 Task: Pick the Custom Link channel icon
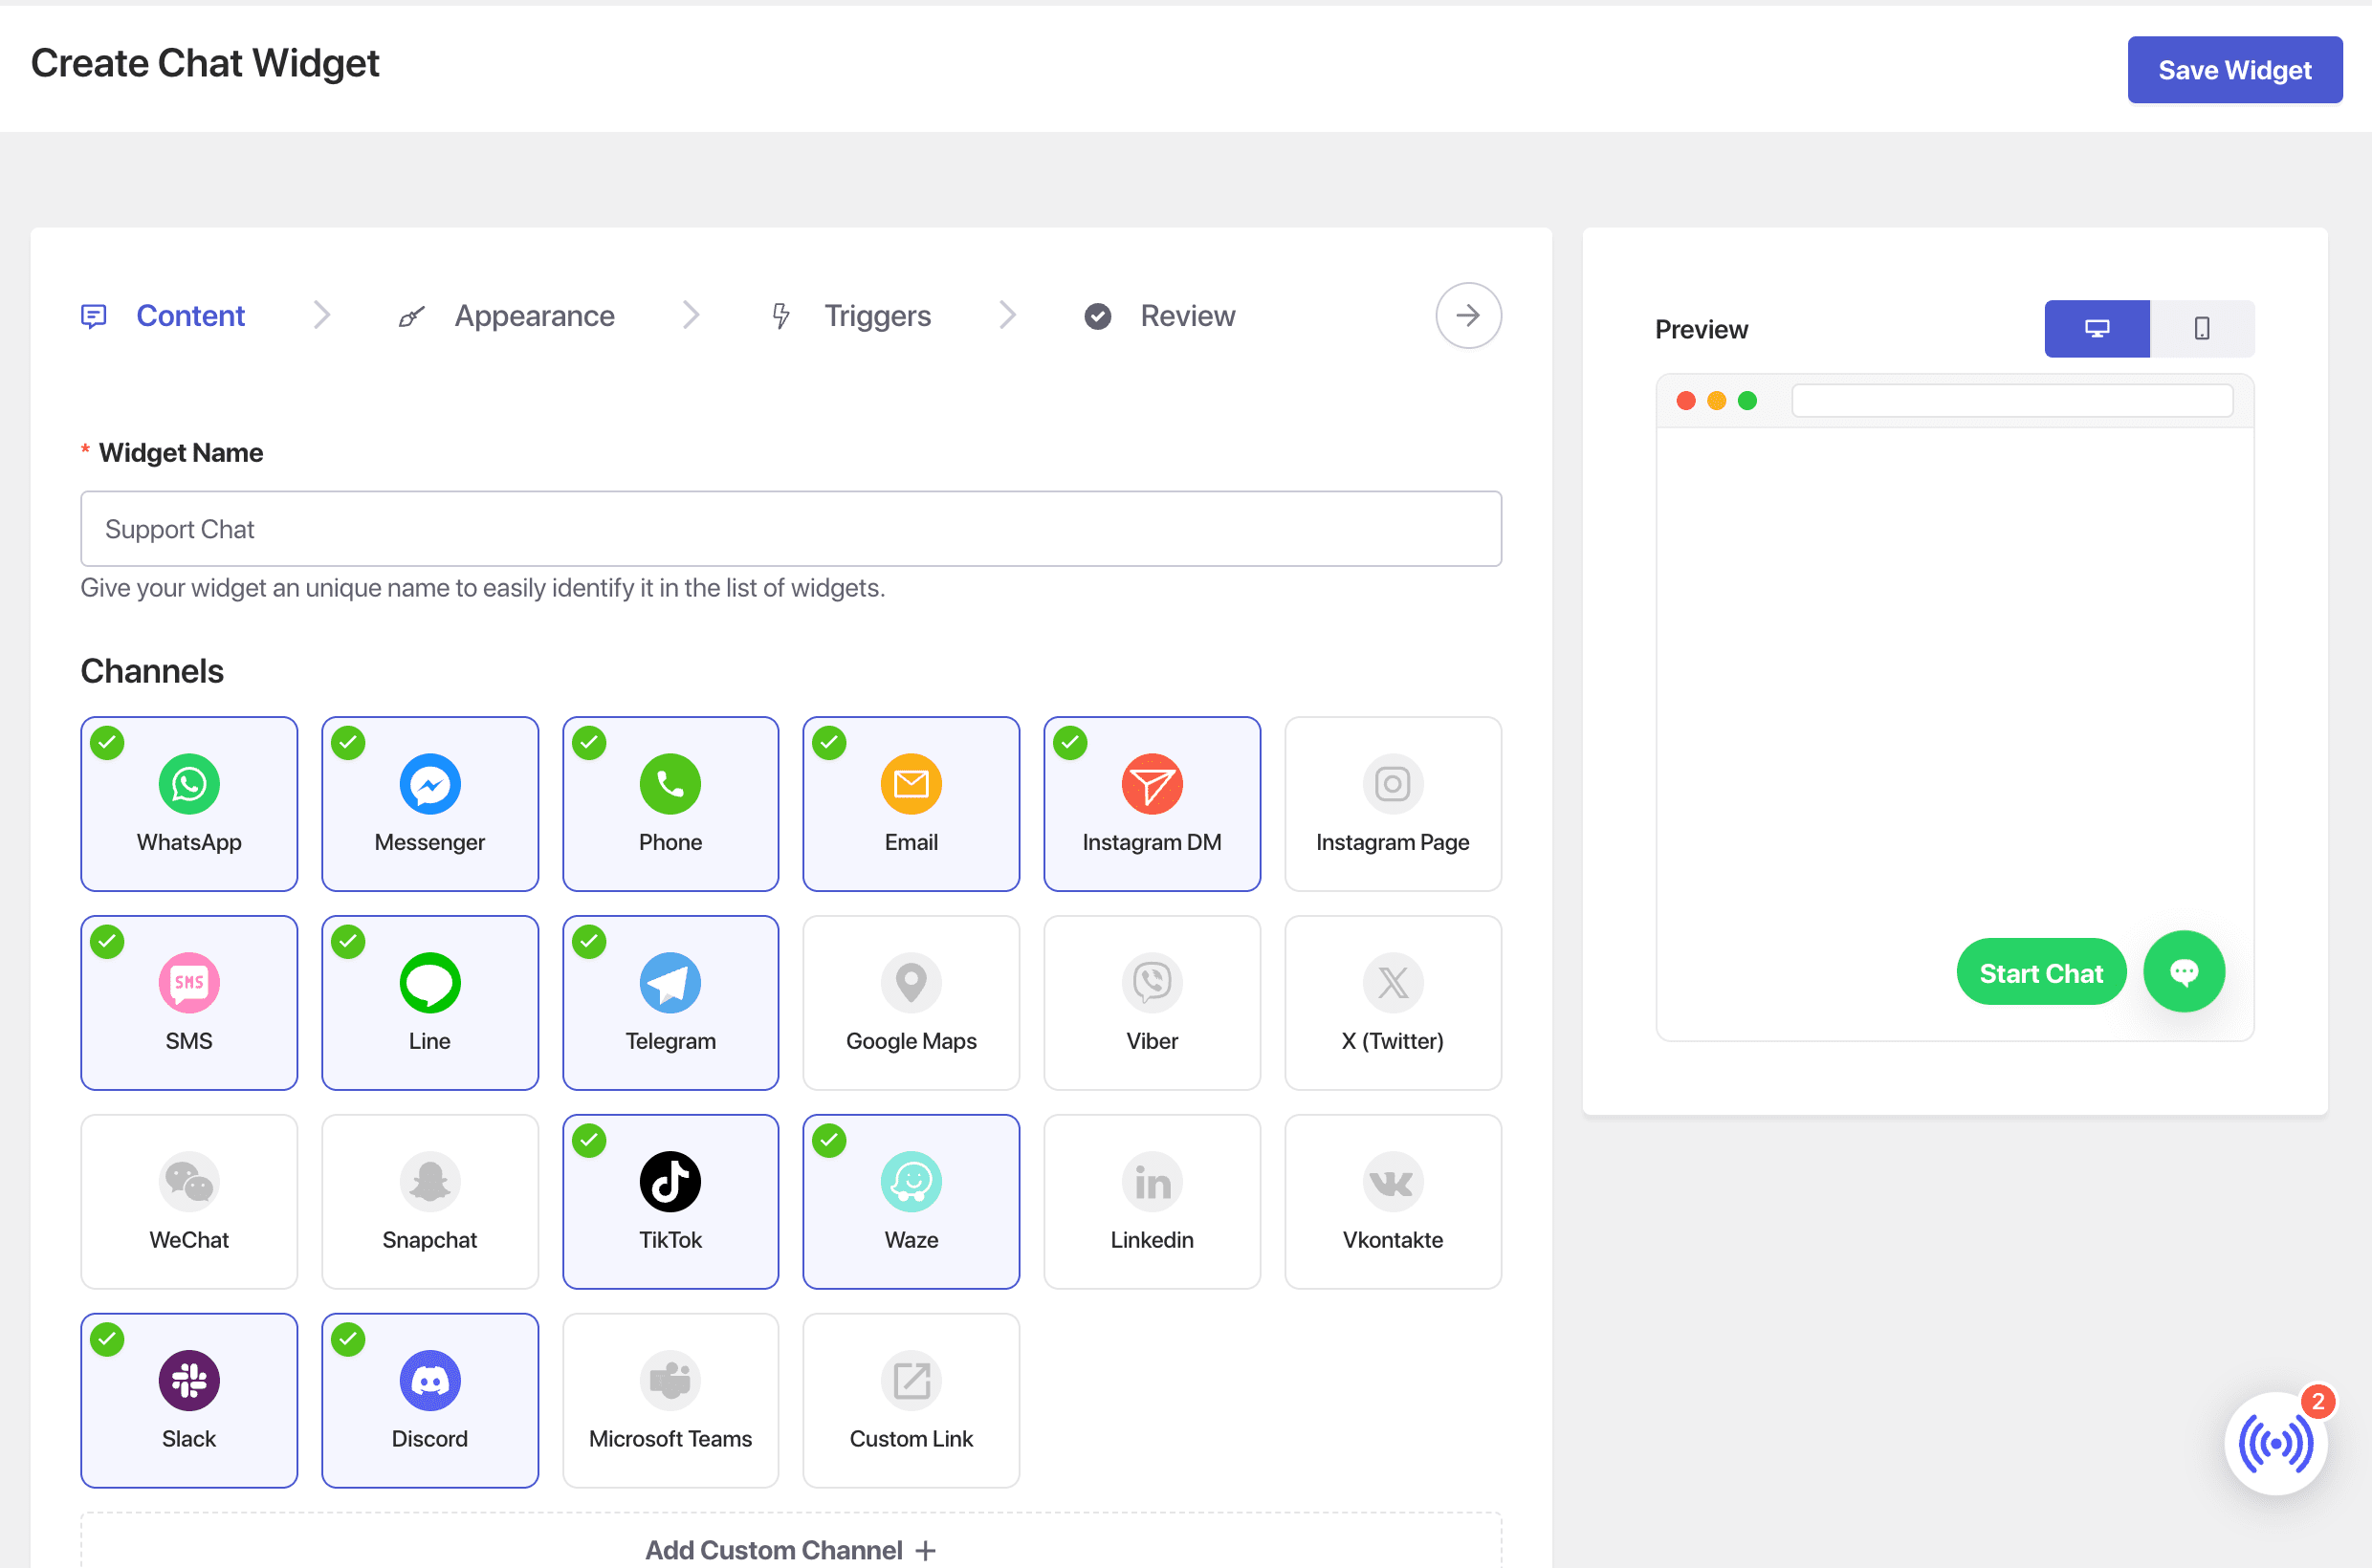click(x=911, y=1380)
